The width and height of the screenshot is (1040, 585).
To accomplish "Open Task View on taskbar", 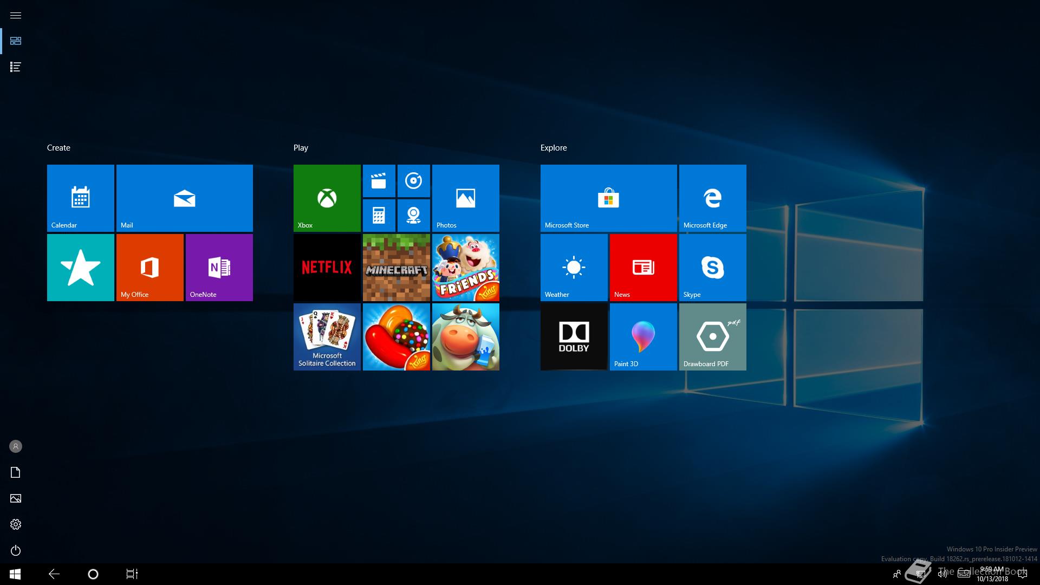I will 132,574.
